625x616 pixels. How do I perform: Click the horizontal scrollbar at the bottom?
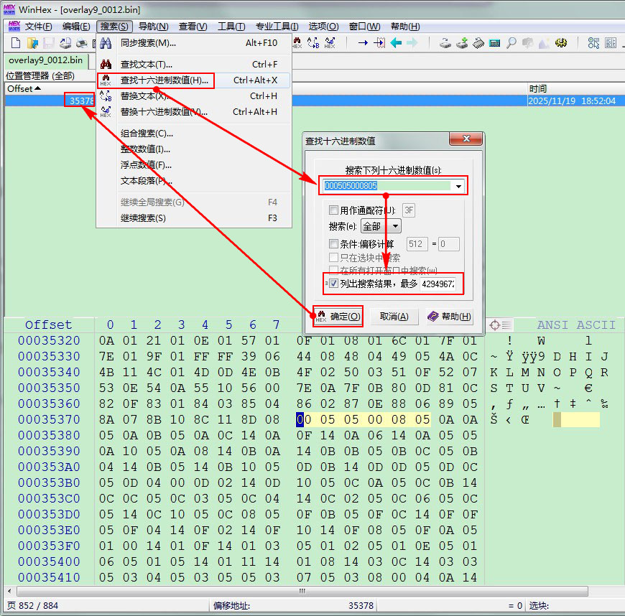click(x=302, y=591)
